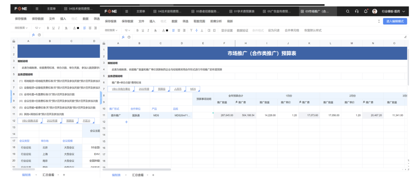Open 行业模板-医药 account dropdown

tap(393, 12)
